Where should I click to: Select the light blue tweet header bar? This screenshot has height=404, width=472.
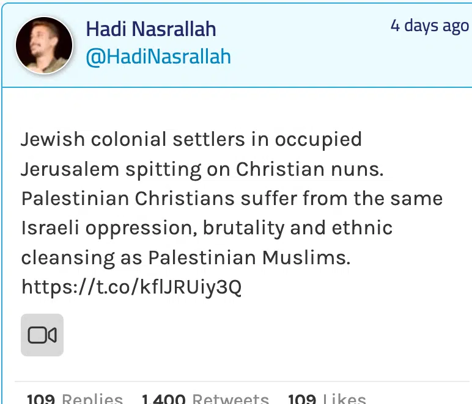[237, 45]
